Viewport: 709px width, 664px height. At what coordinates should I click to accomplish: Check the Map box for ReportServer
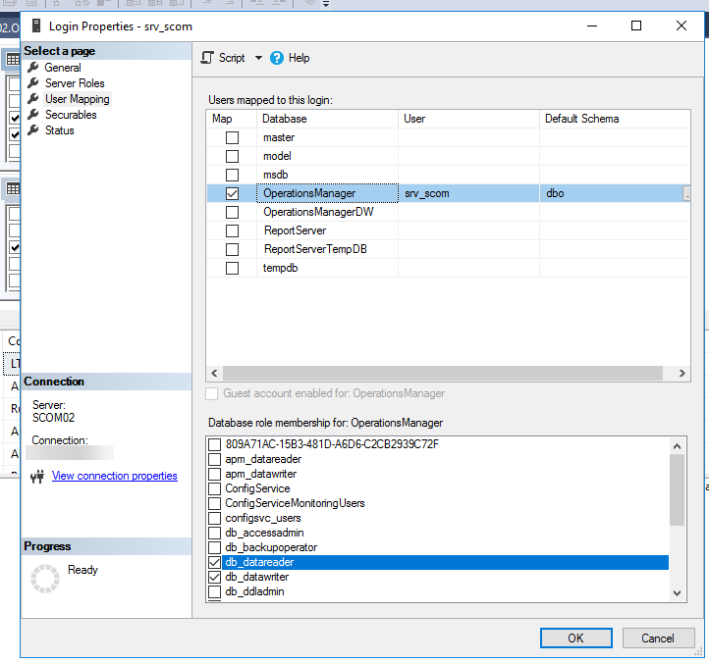click(232, 230)
